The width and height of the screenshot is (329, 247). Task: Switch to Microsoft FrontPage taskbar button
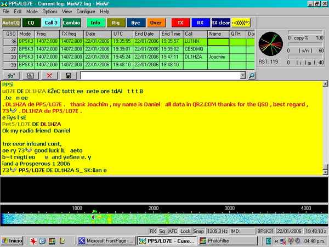tap(106, 241)
